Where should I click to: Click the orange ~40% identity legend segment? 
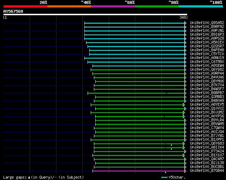tap(69, 6)
